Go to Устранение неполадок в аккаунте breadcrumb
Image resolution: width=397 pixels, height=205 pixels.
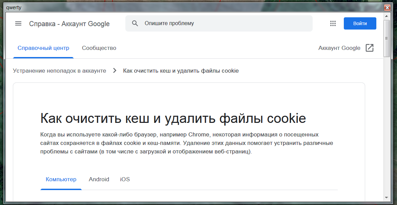(x=60, y=71)
